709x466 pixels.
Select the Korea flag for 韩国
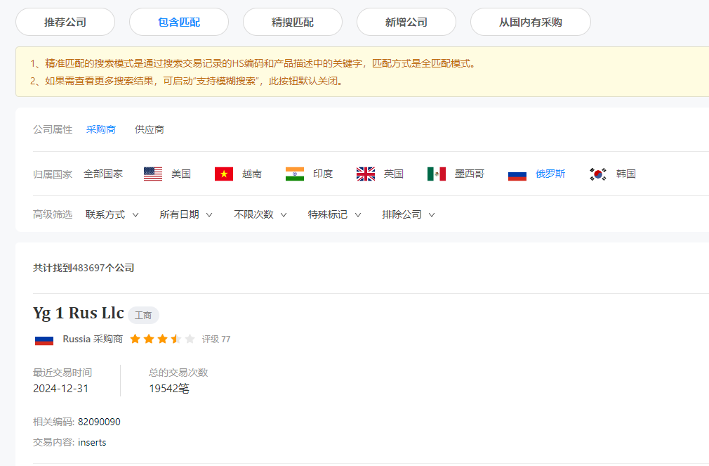point(597,173)
